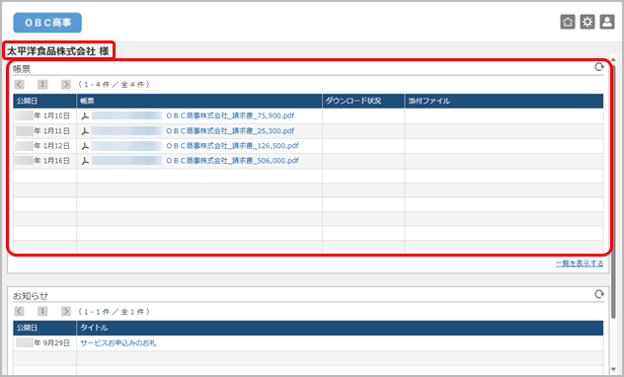624x377 pixels.
Task: Click 太平洋食品株式会社 様 customer name
Action: pos(58,51)
